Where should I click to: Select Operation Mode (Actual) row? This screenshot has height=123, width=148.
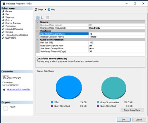coord(92,25)
